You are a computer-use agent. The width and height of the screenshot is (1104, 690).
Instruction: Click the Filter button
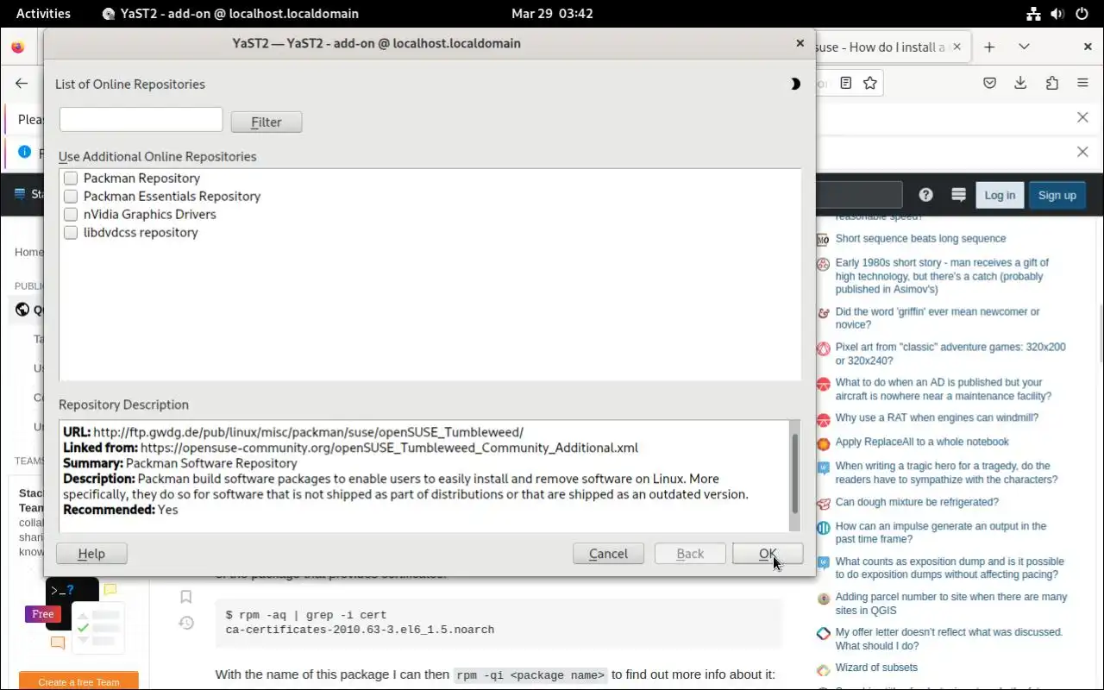pos(267,122)
